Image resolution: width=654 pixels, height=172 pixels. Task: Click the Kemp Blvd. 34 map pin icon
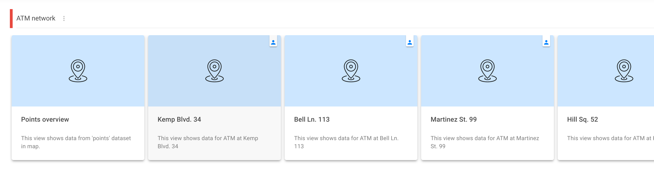coord(214,71)
